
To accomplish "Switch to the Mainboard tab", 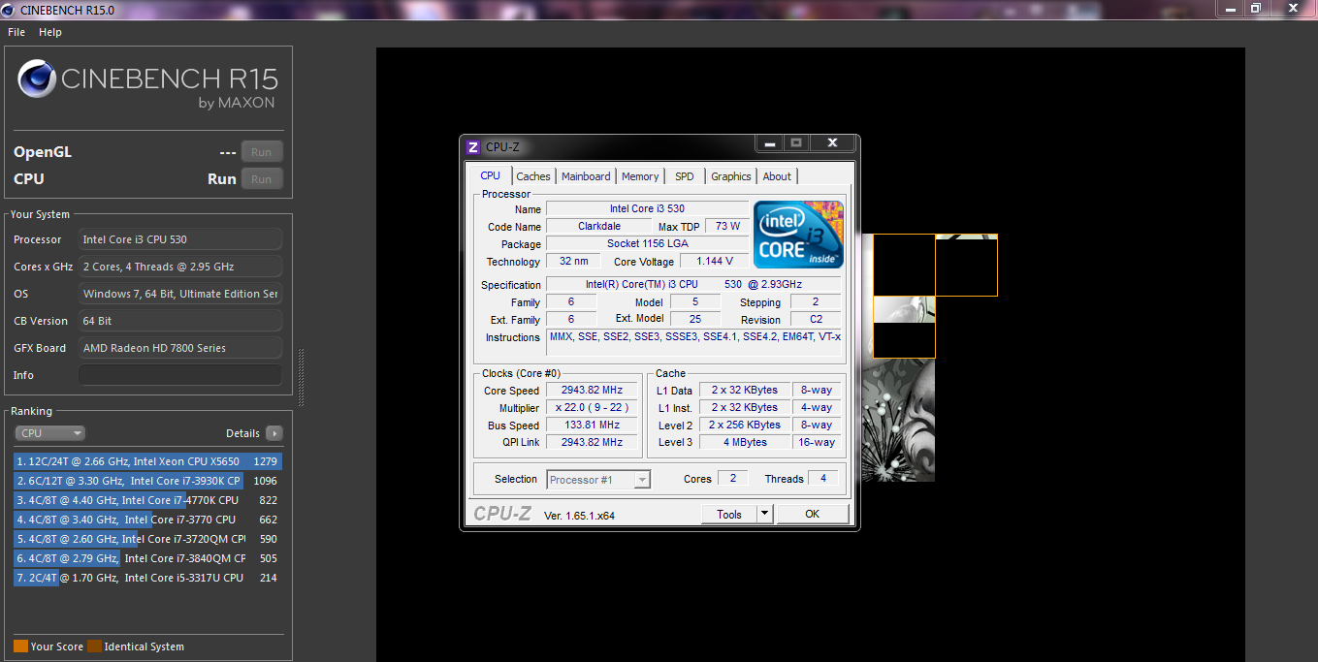I will click(x=586, y=176).
